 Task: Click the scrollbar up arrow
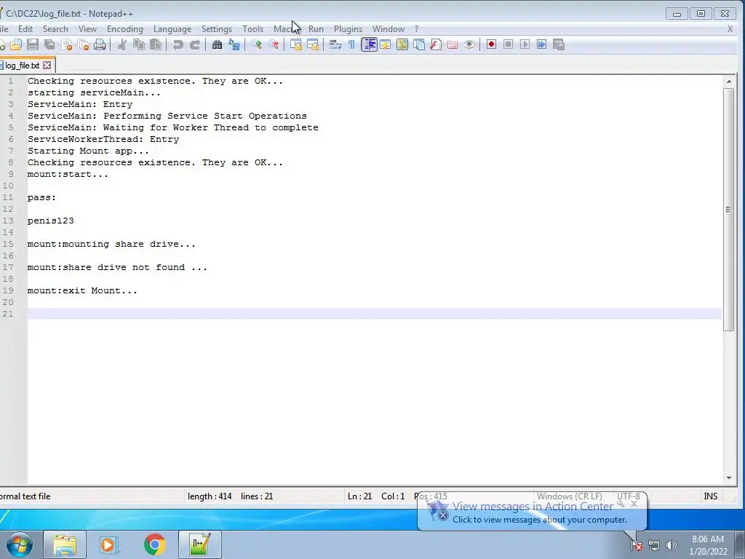(729, 82)
